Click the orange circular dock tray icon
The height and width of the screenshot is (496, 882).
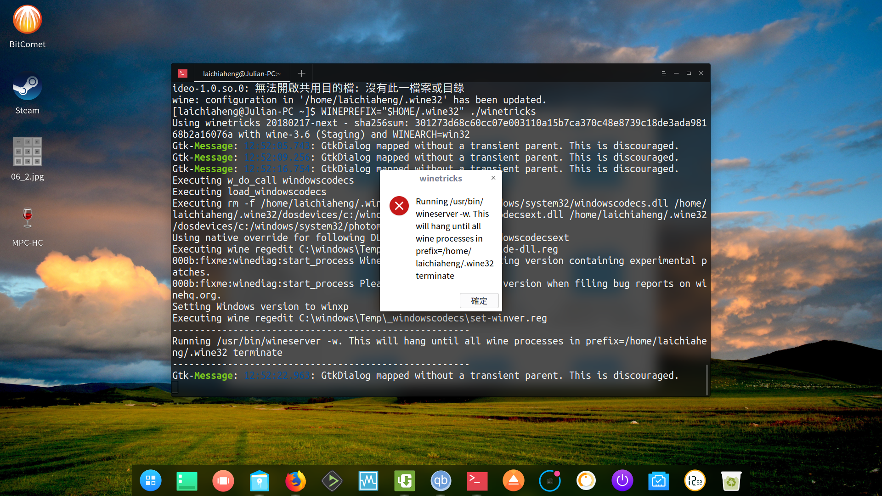586,481
